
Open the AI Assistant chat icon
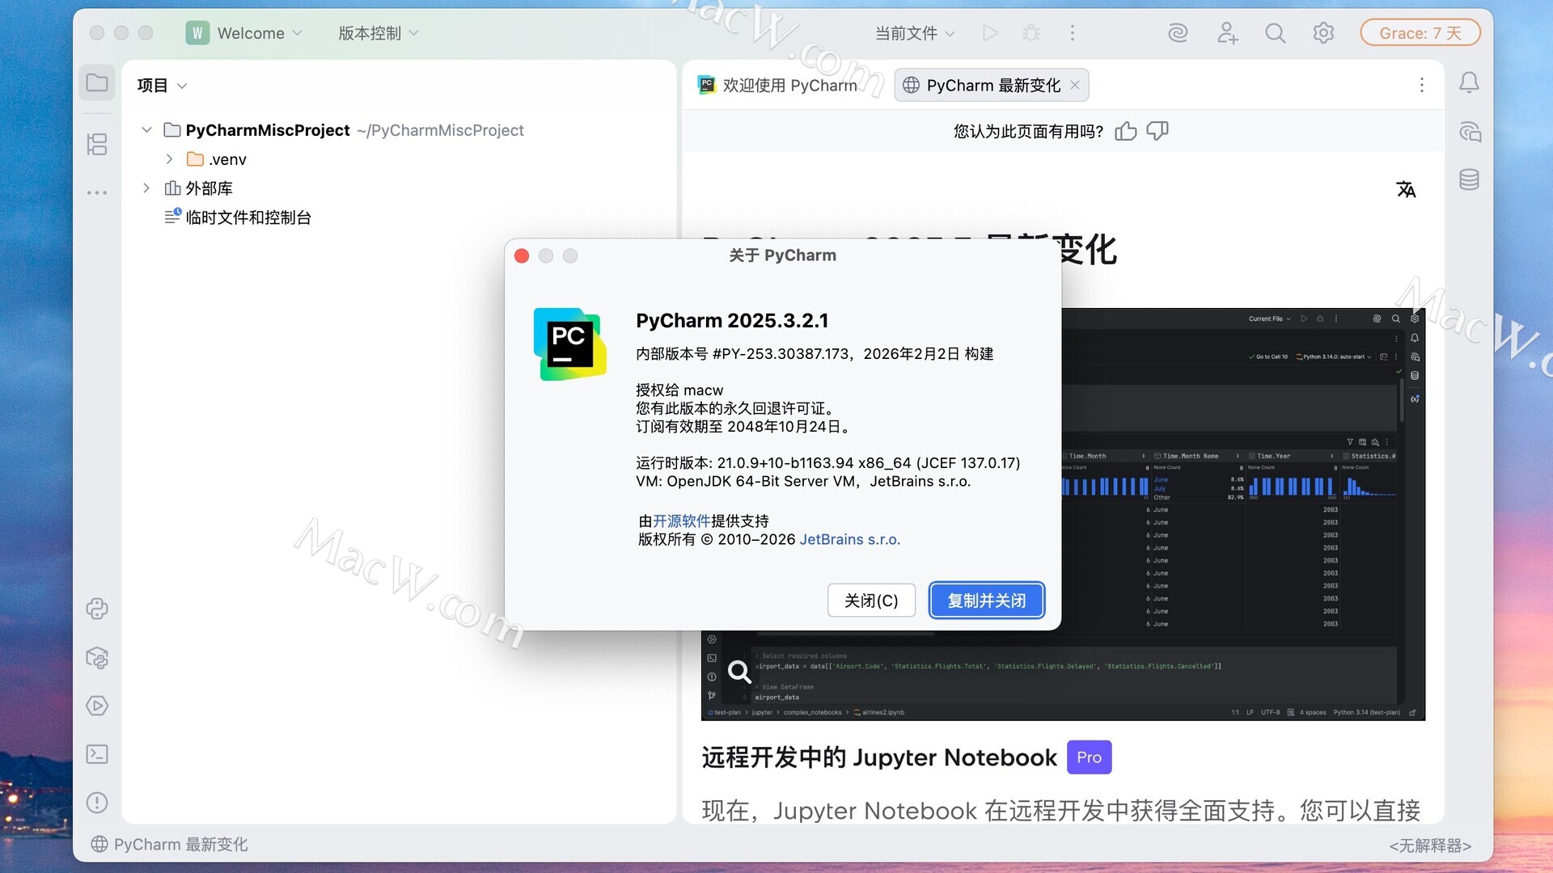coord(1469,132)
